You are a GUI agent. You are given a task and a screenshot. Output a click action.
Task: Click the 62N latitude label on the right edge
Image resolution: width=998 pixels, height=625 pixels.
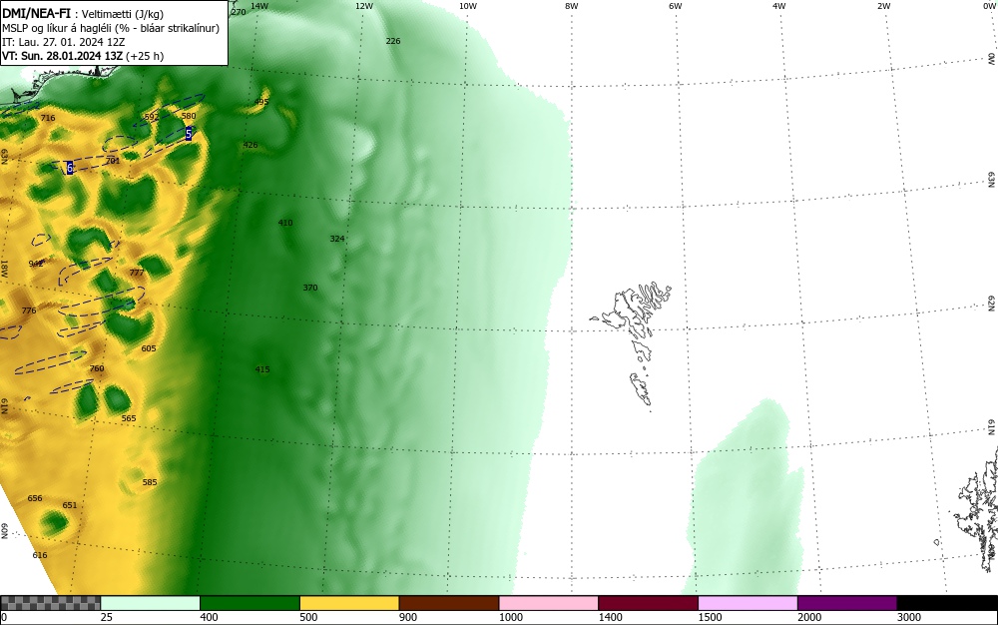click(x=992, y=304)
